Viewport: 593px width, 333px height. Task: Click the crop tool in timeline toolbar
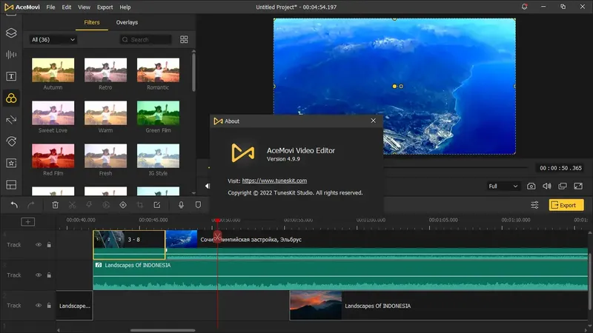pyautogui.click(x=140, y=205)
